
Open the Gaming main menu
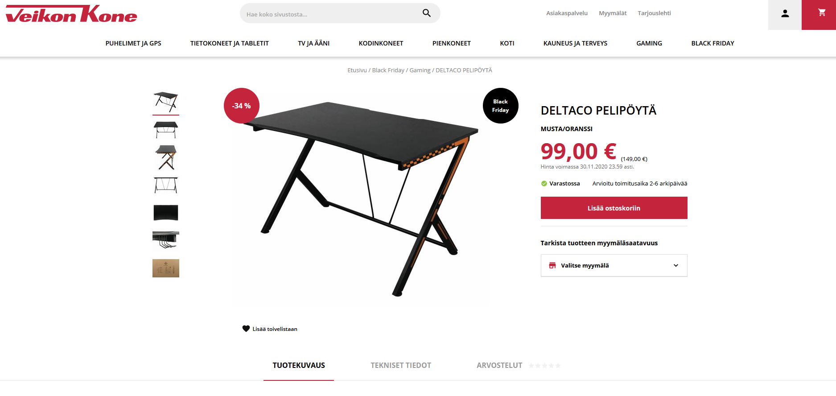click(x=649, y=43)
